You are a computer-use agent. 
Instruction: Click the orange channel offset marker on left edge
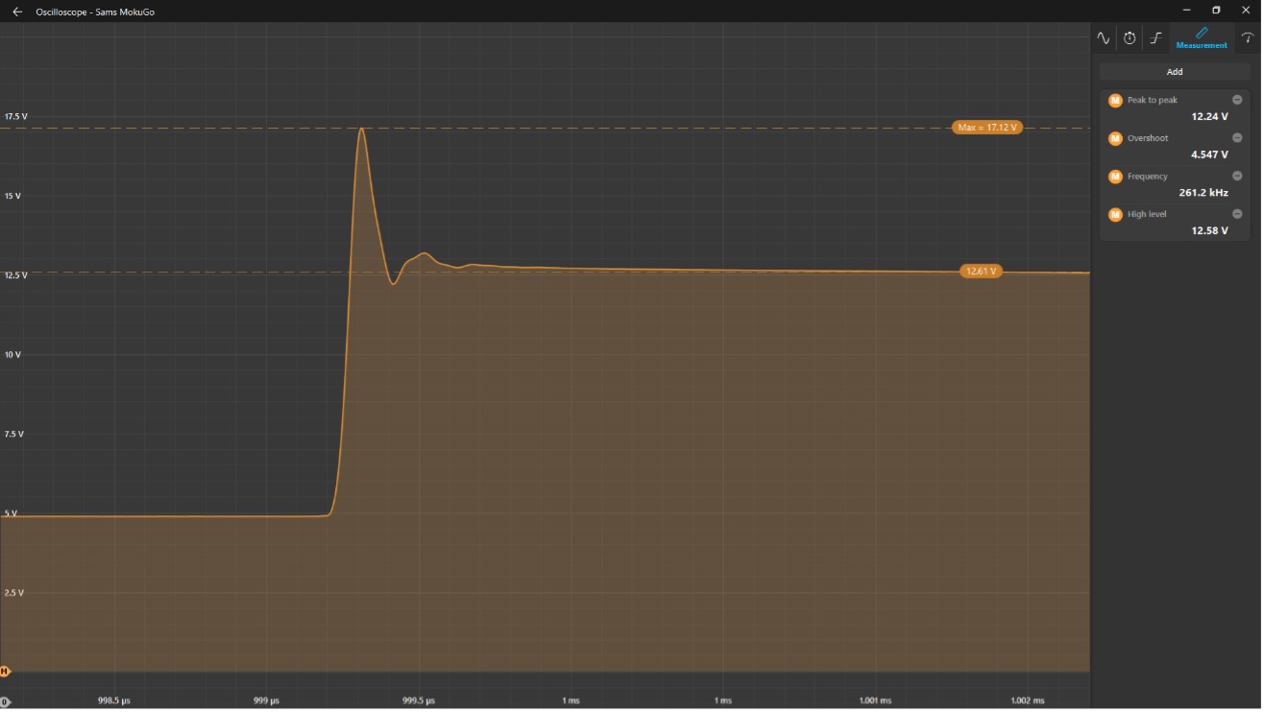(5, 671)
